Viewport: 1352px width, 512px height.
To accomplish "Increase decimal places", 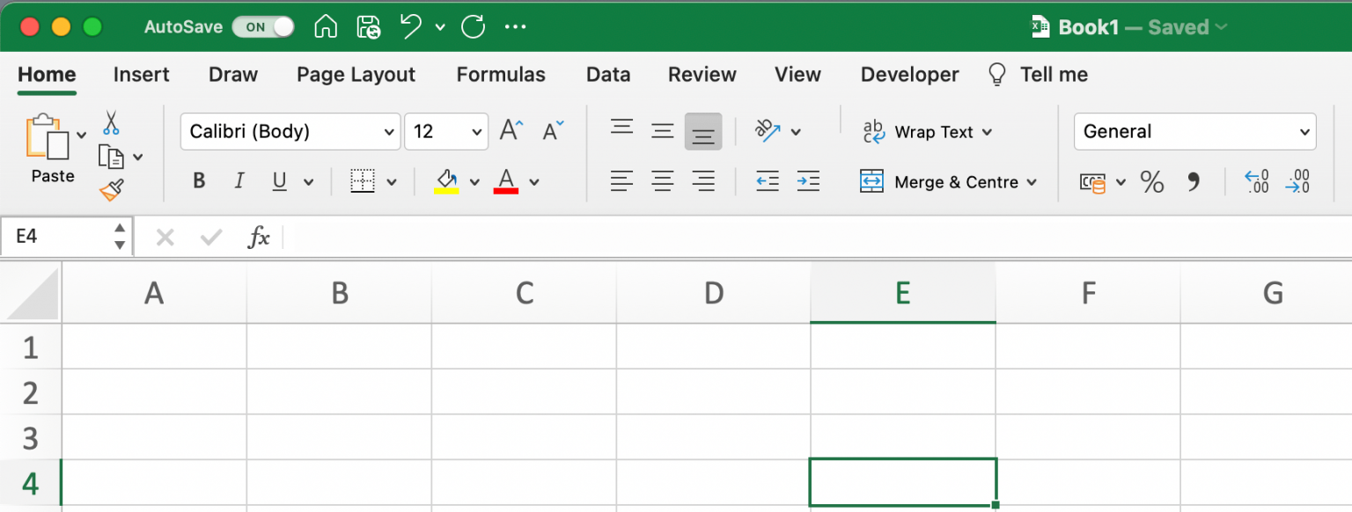I will [x=1257, y=182].
